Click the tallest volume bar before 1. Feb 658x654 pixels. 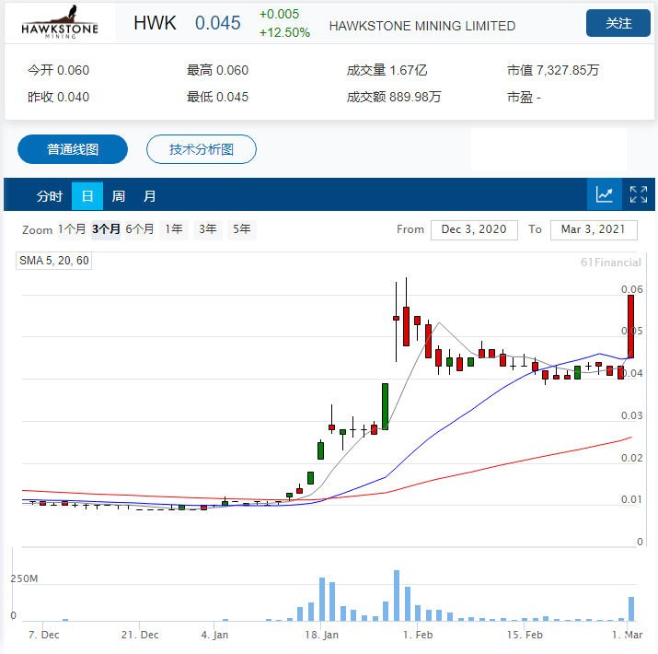pos(397,595)
